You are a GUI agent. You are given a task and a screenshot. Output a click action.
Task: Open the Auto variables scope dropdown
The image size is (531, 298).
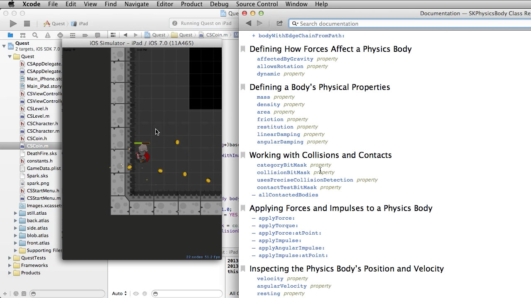pos(119,293)
